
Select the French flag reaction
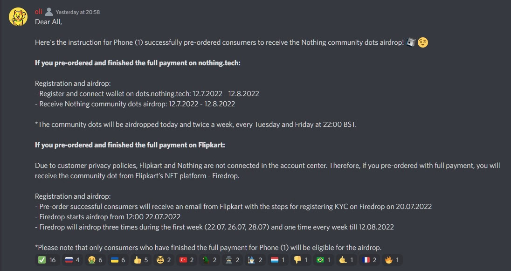(x=368, y=260)
